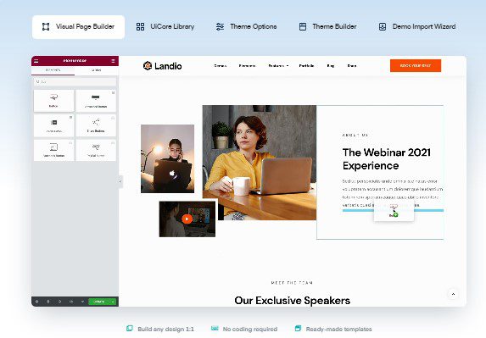Open the second Landio navigation menu item
The image size is (486, 338).
(247, 65)
